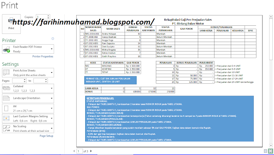Click the Pages from field

(x=18, y=81)
